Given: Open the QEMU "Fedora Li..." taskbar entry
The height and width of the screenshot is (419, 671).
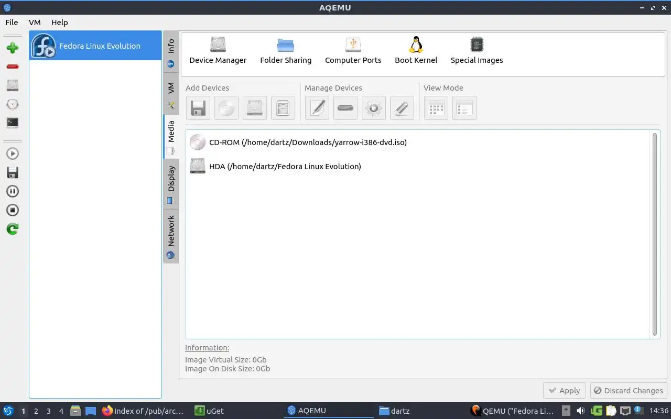Looking at the screenshot, I should [513, 411].
